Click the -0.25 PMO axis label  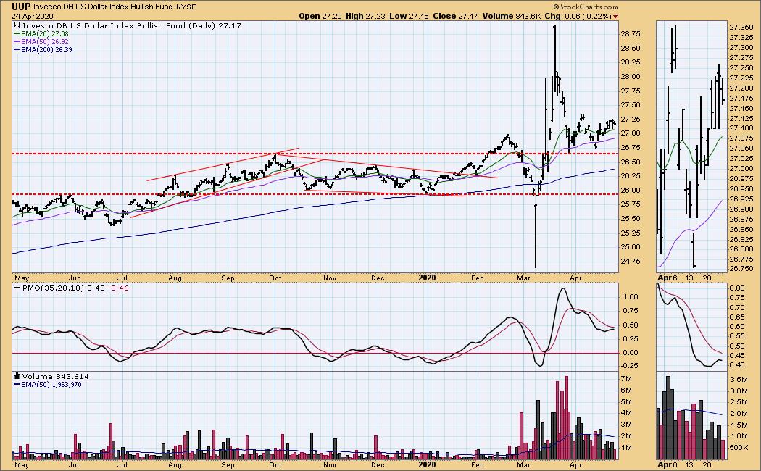(x=630, y=364)
